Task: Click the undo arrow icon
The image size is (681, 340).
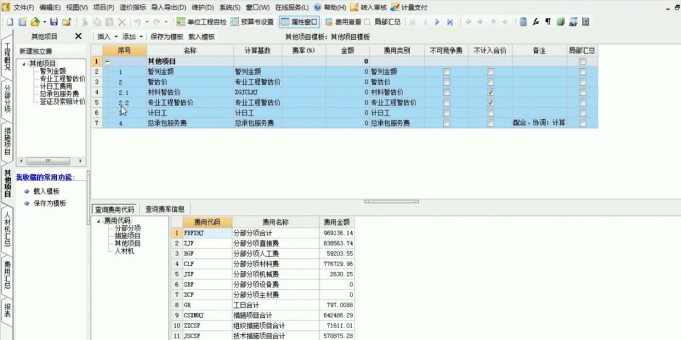Action: [137, 21]
